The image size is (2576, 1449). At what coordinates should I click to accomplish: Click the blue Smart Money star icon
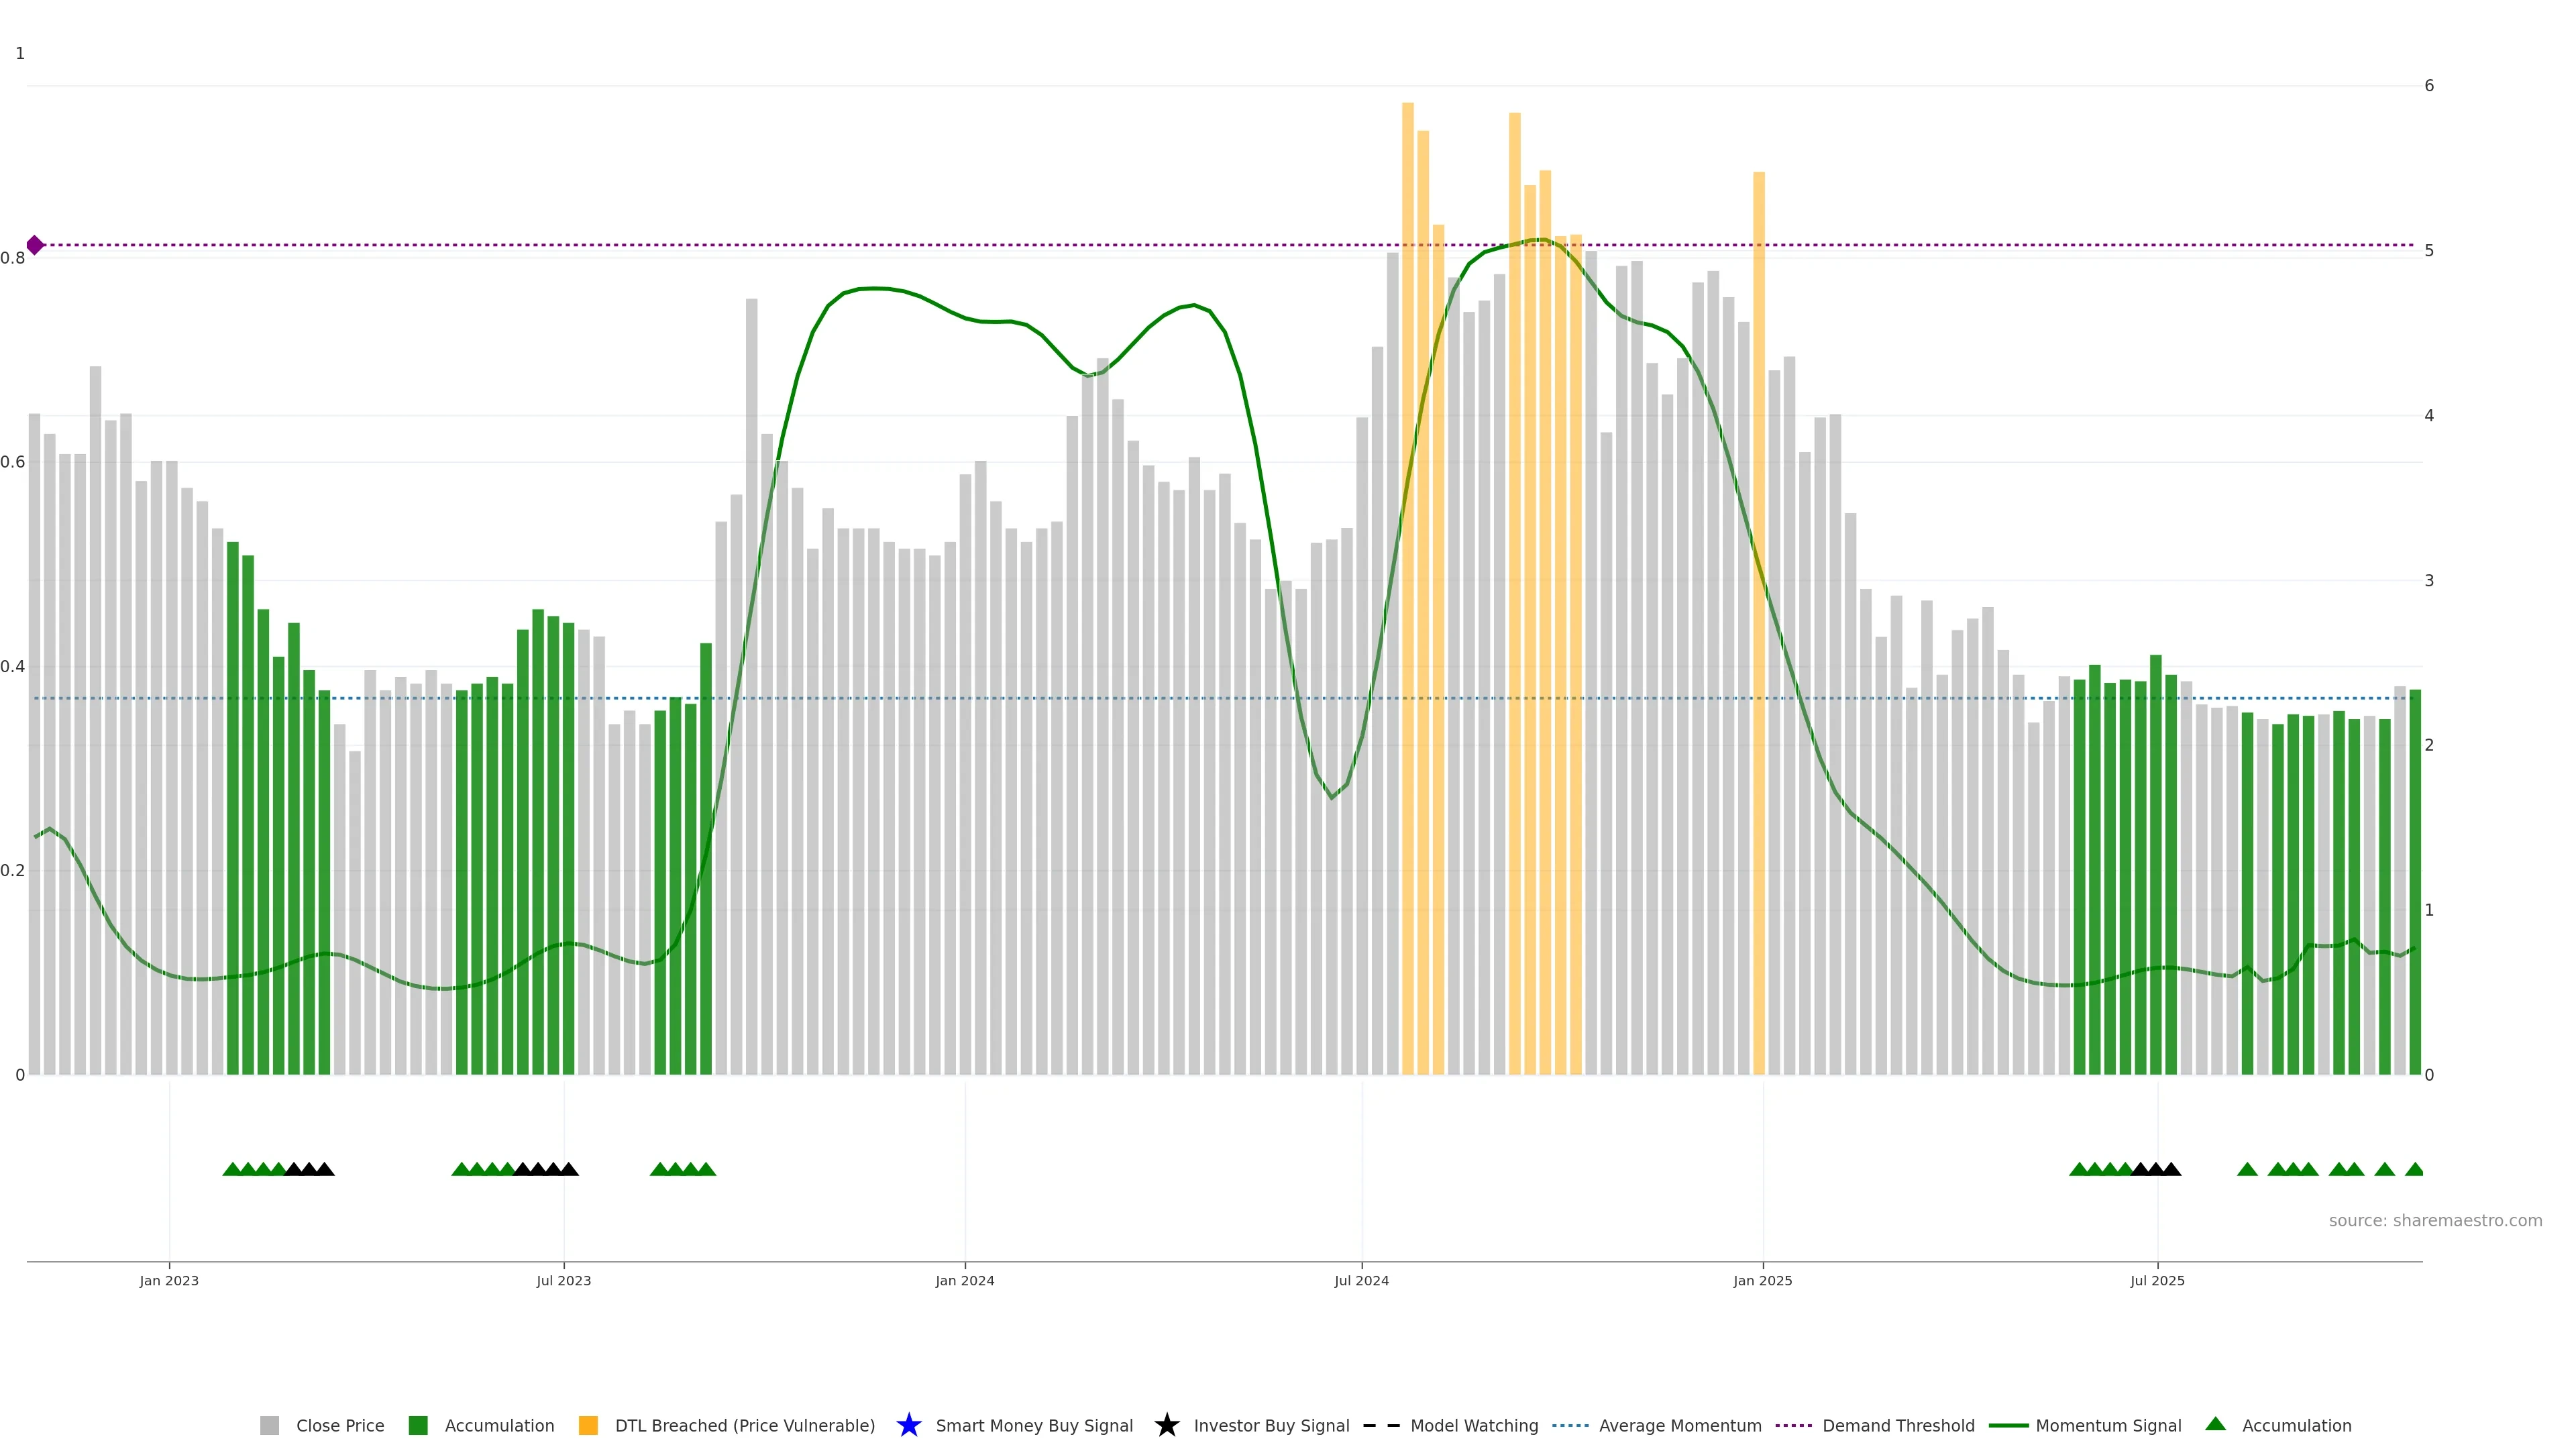[908, 1425]
